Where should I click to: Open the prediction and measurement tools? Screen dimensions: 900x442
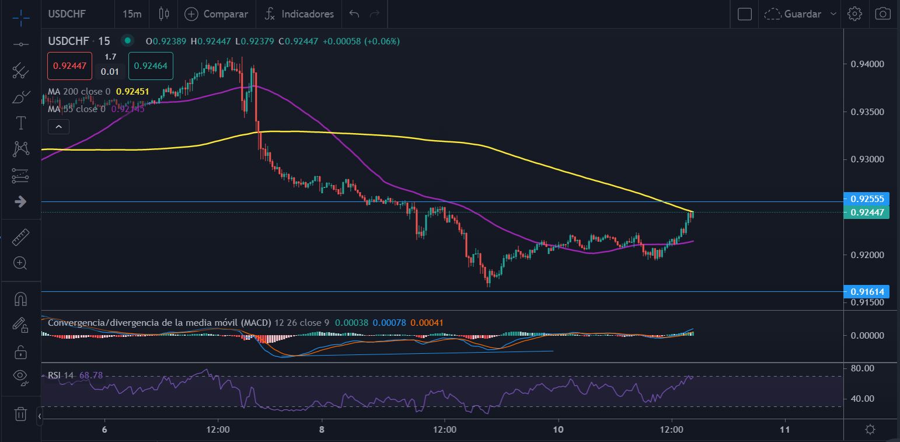(20, 175)
